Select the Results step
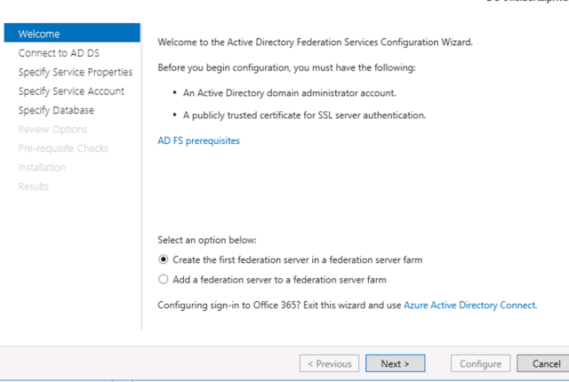Screen dimensions: 569x382 tap(34, 187)
